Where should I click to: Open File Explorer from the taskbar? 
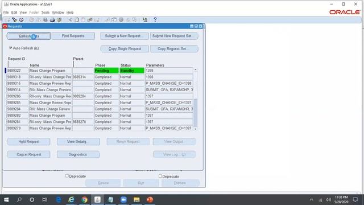pos(136,200)
